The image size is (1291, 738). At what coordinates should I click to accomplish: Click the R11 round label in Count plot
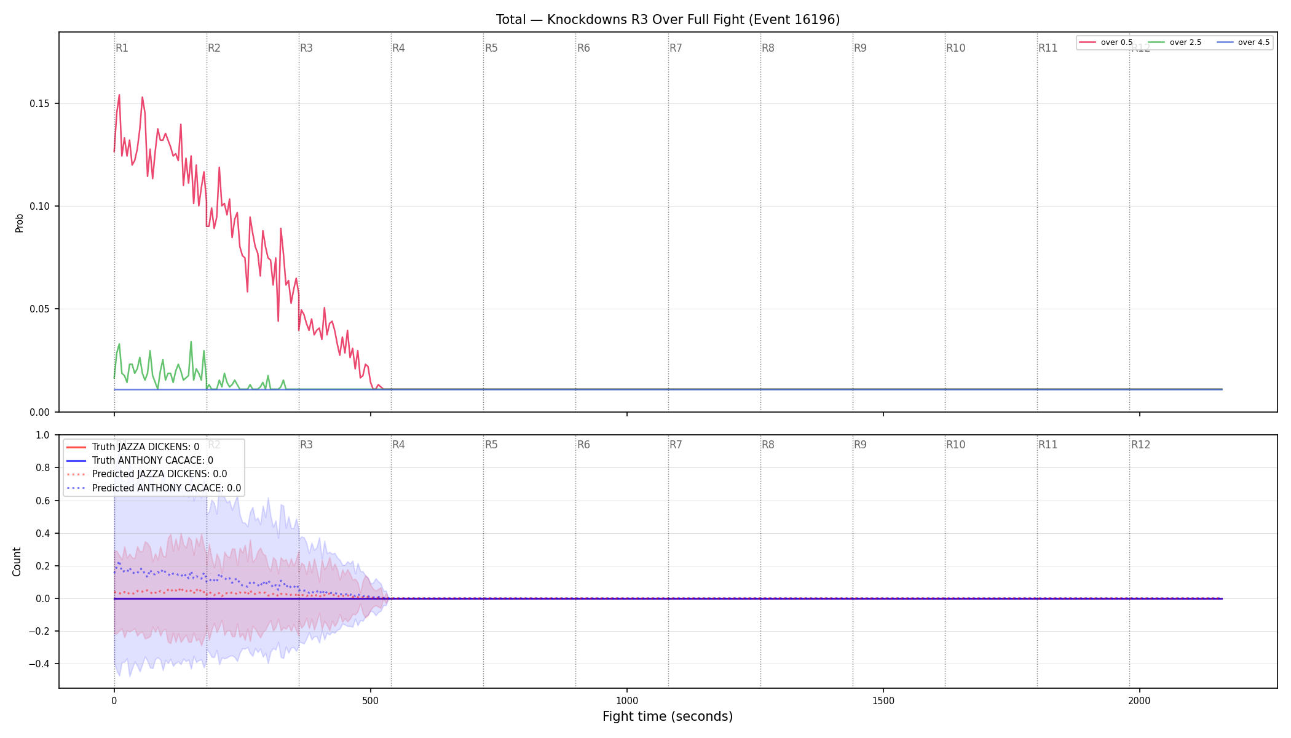click(1048, 445)
